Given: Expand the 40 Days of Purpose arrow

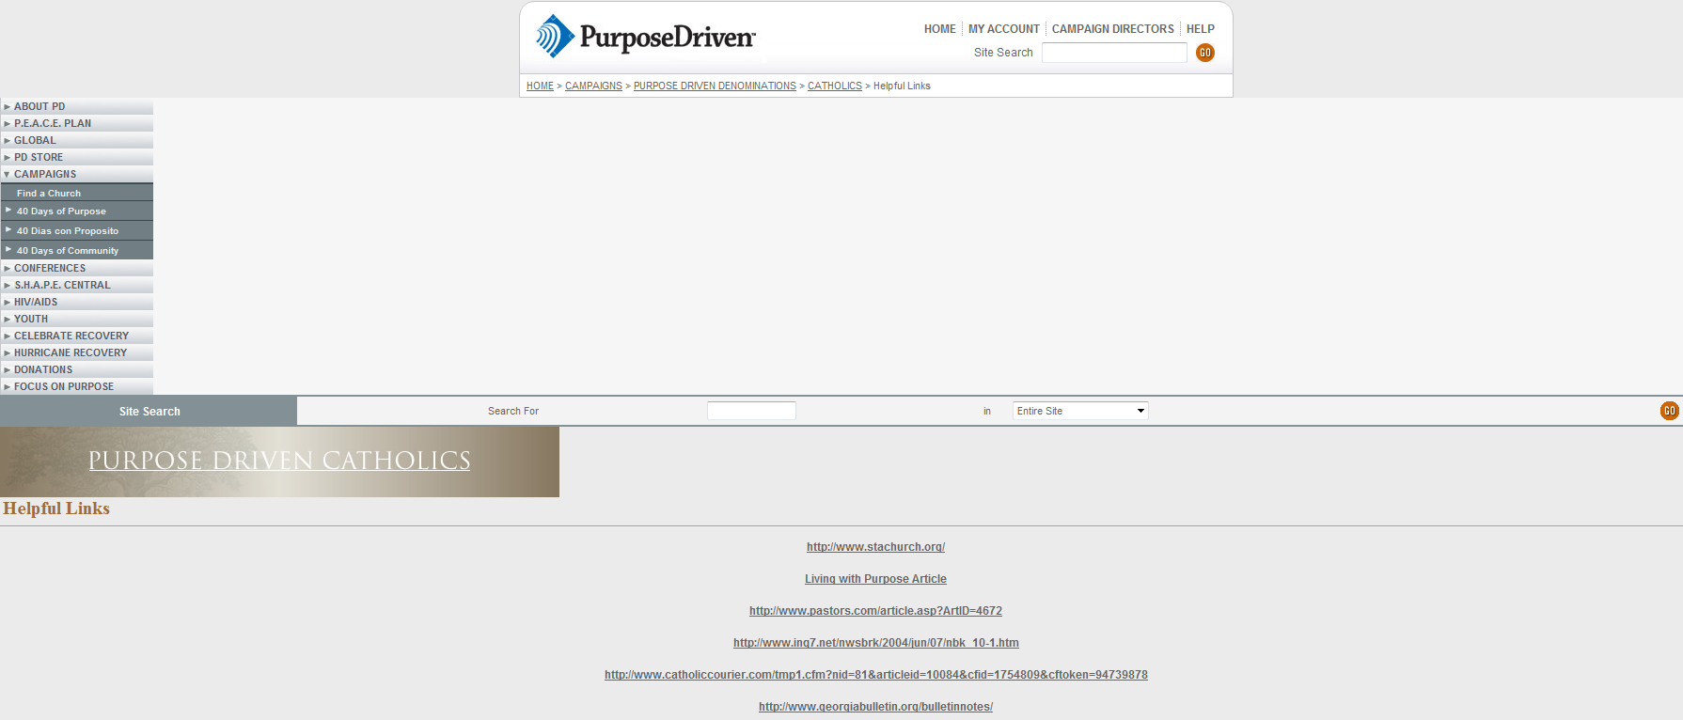Looking at the screenshot, I should pyautogui.click(x=8, y=210).
